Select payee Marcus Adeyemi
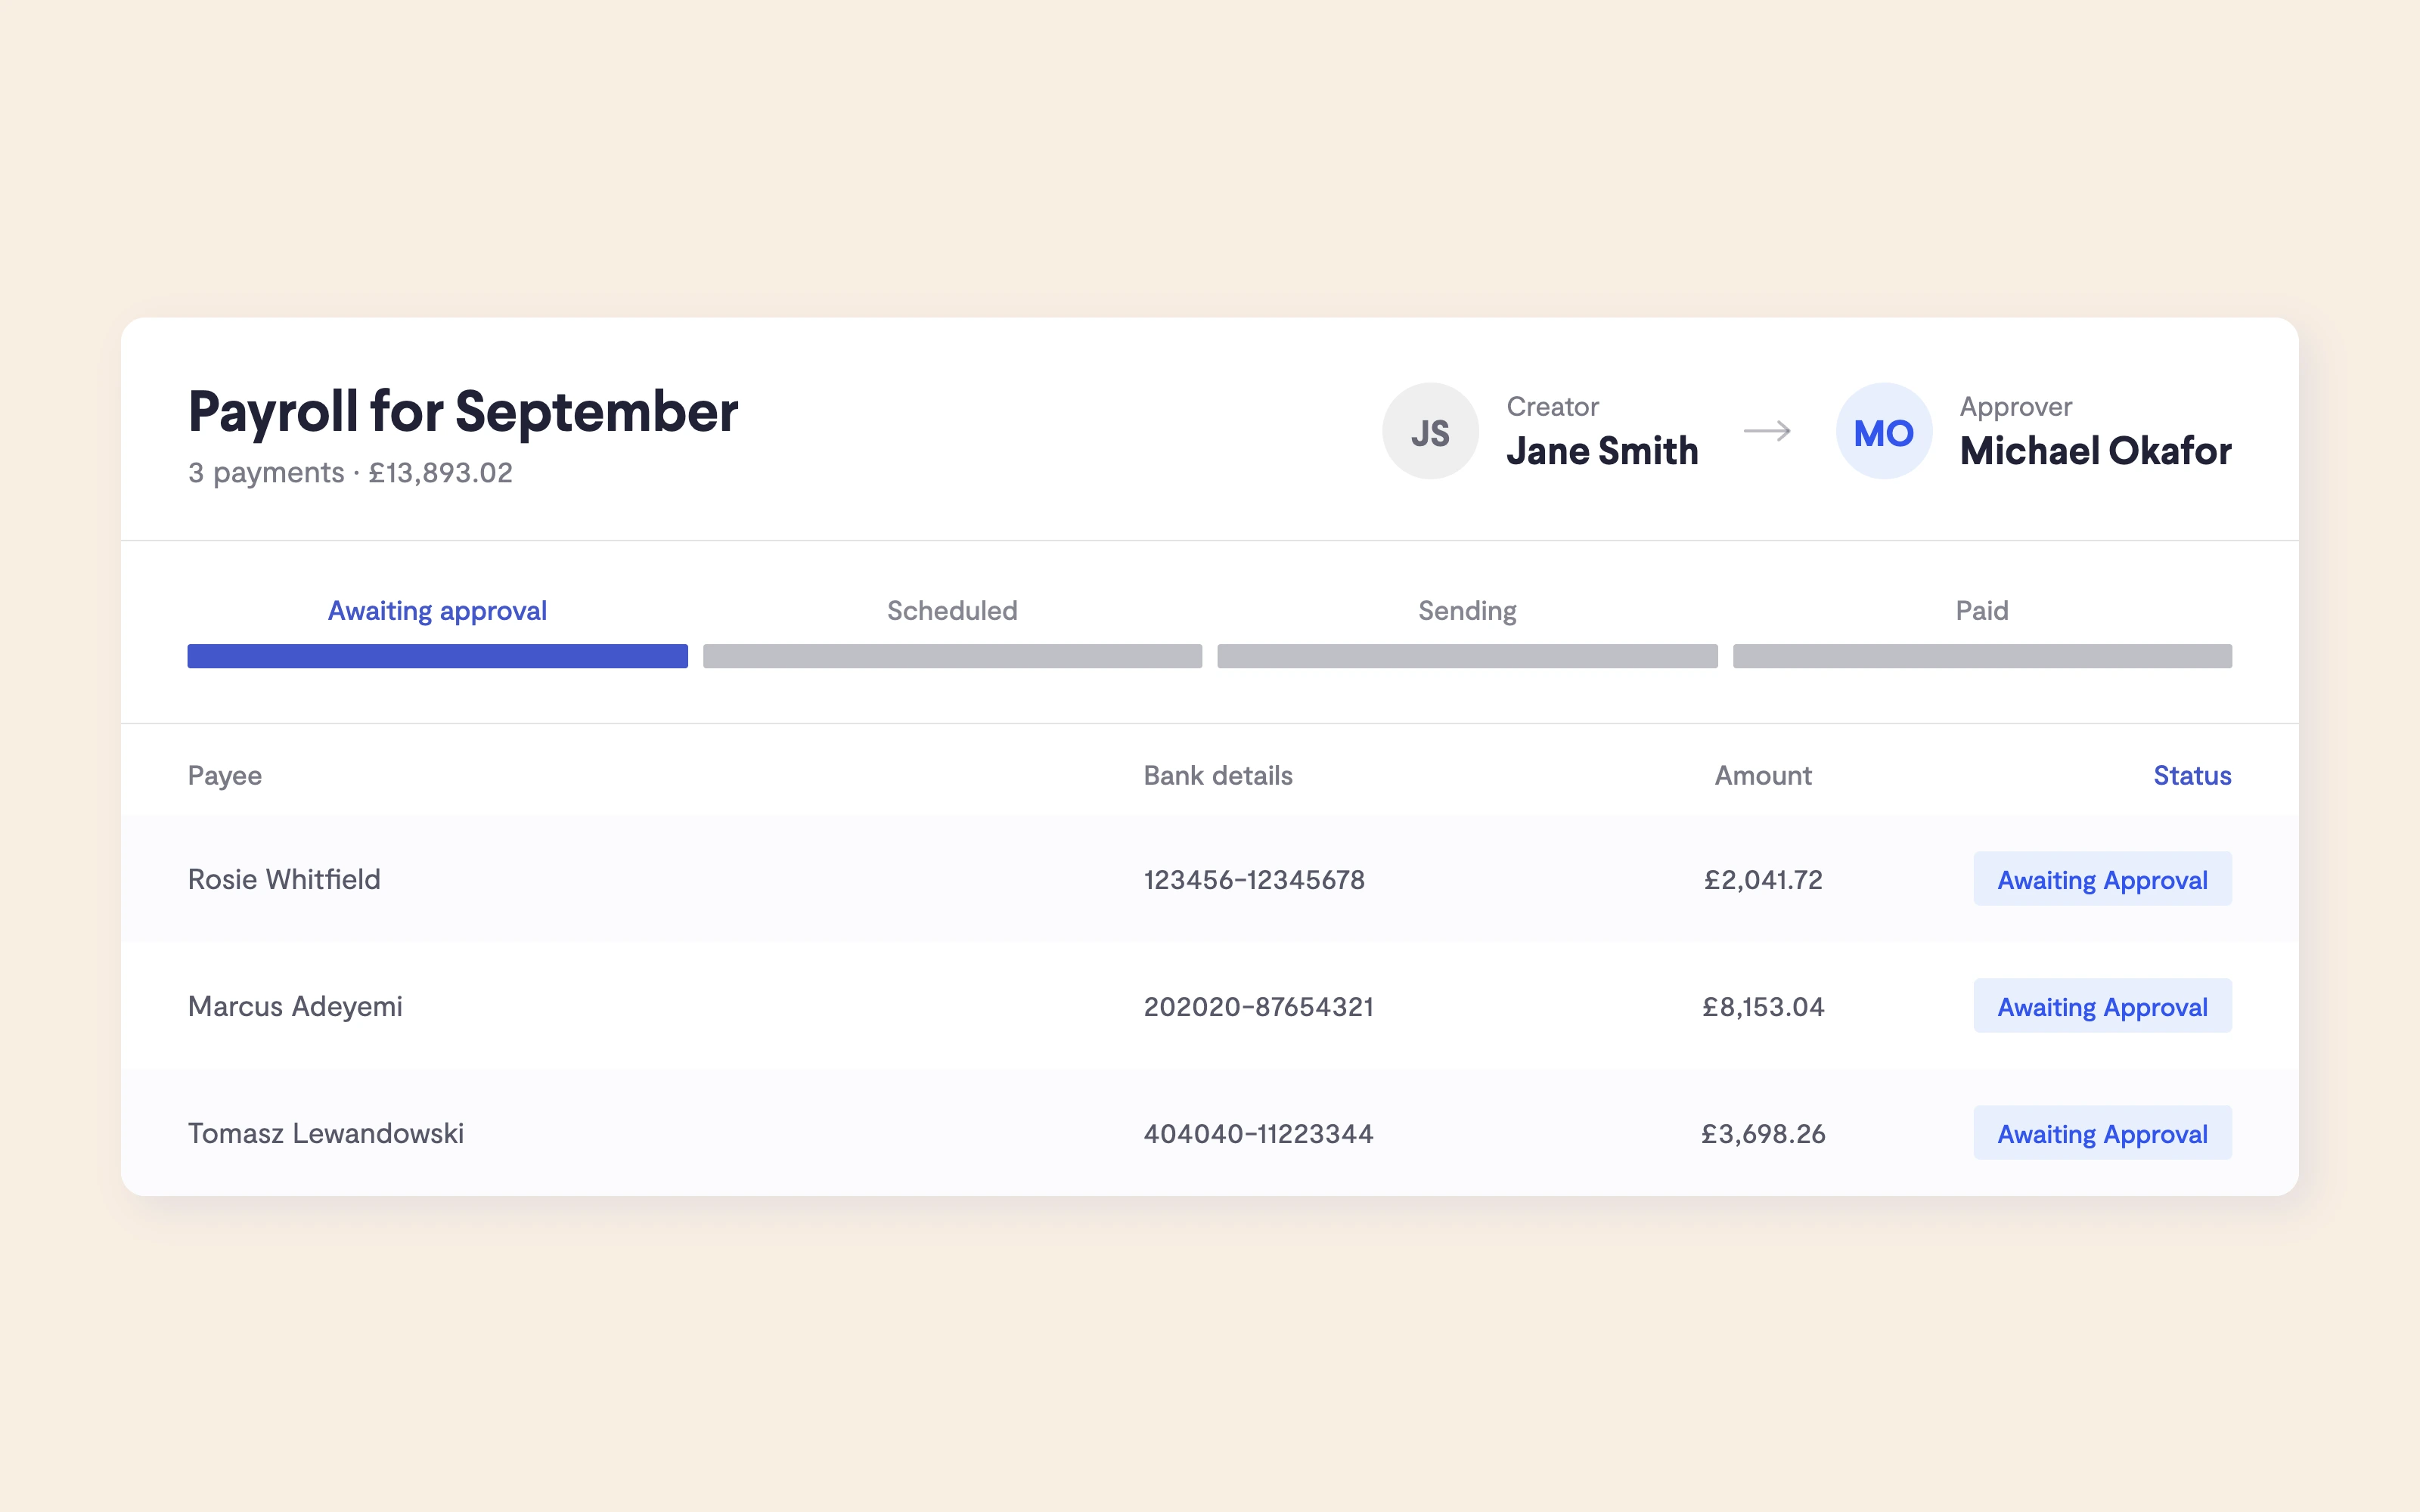This screenshot has height=1512, width=2420. 295,1006
